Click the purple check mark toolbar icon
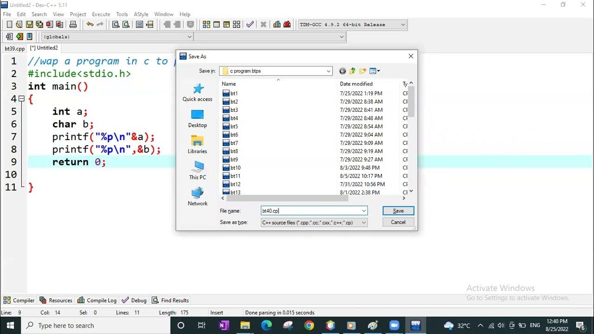 (250, 25)
